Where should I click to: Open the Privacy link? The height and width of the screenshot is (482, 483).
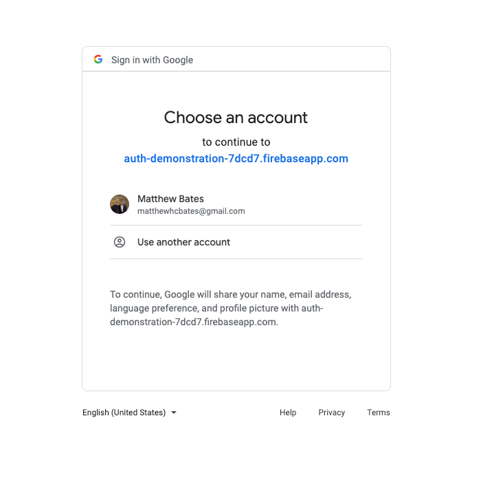(x=331, y=413)
